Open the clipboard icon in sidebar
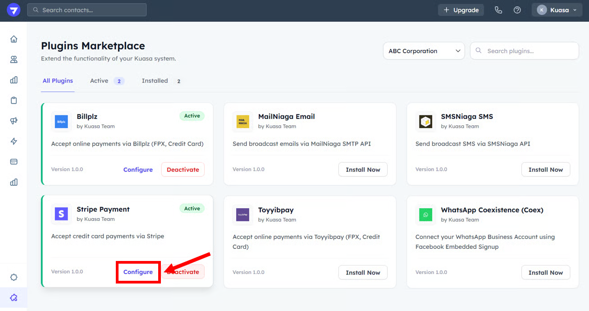 click(14, 101)
